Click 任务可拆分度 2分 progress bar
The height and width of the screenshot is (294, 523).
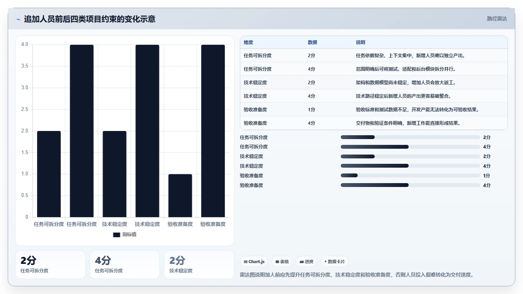pyautogui.click(x=410, y=137)
